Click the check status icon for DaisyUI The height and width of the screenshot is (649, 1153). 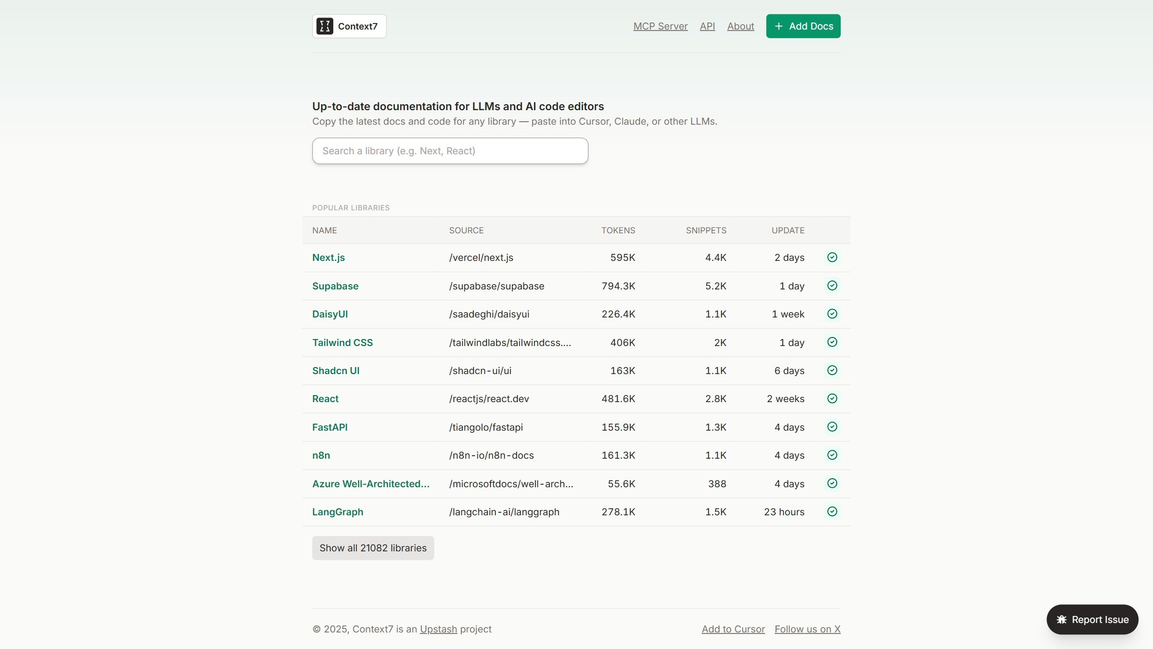832,314
